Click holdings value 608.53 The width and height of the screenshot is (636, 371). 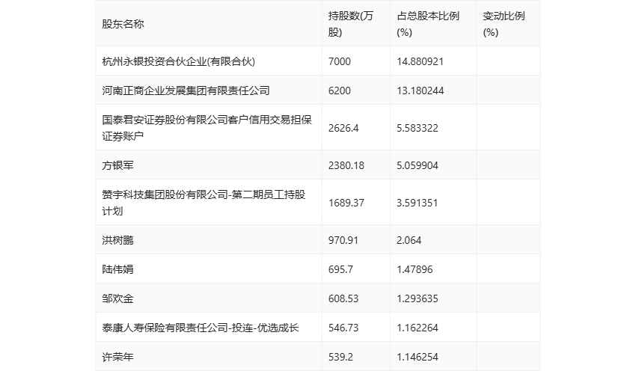click(343, 298)
